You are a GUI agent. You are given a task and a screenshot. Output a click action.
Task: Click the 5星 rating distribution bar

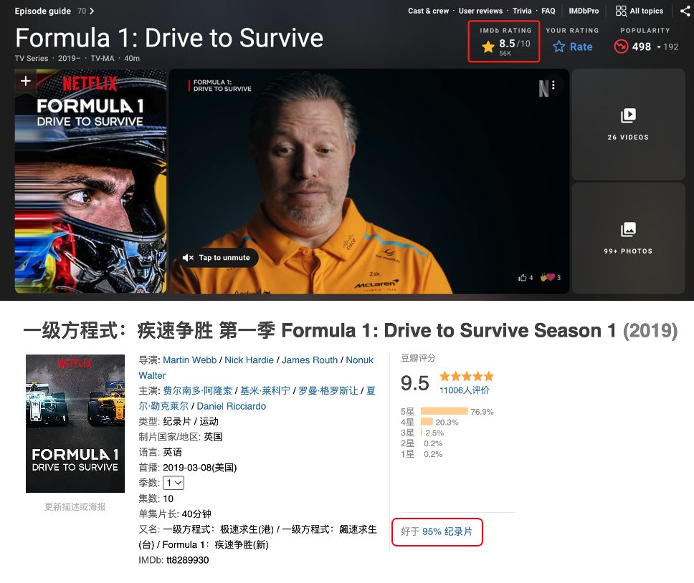point(444,412)
